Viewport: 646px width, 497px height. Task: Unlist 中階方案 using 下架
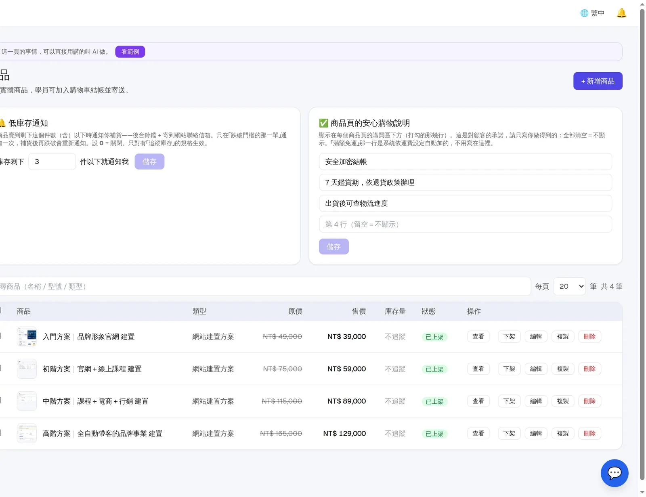click(x=509, y=401)
